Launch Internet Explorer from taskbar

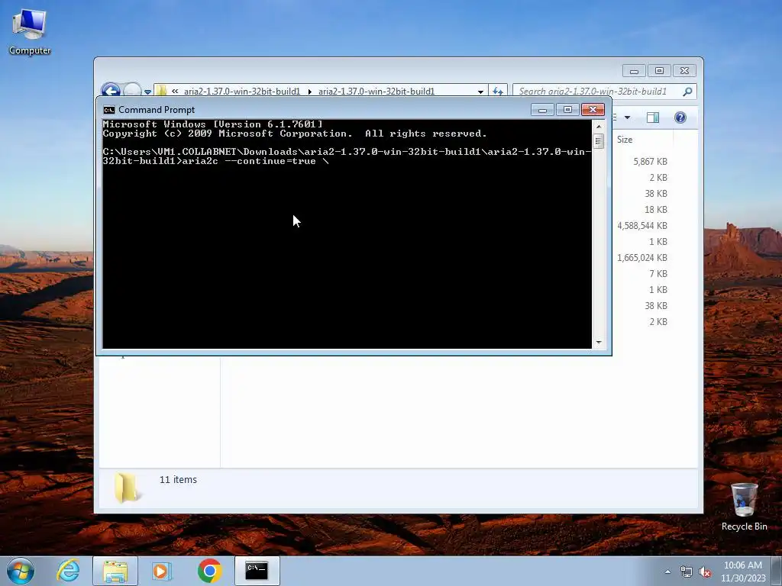68,571
